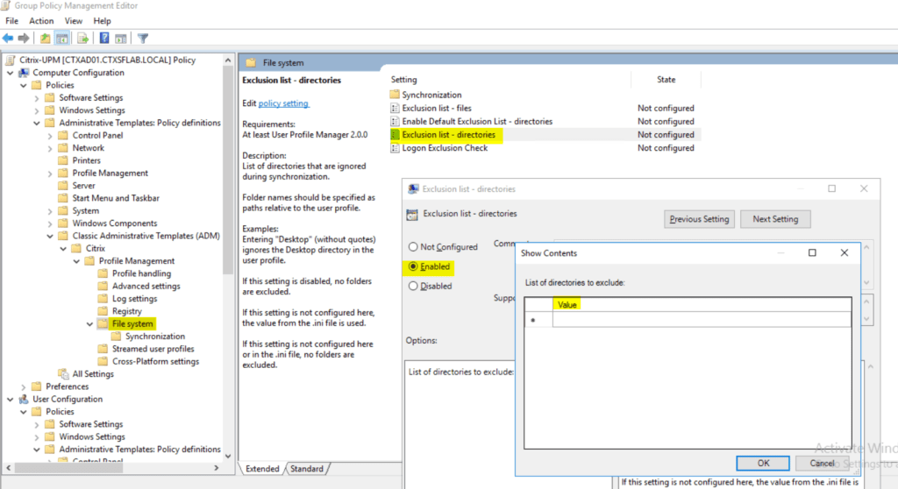Click Cancel in Show Contents dialog

coord(822,463)
